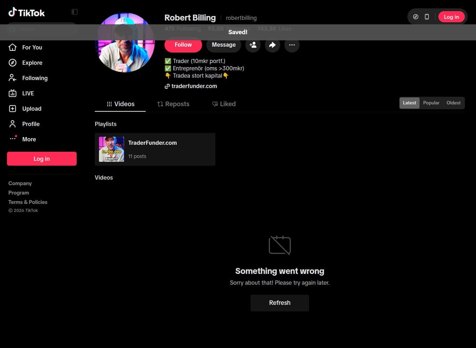Open the Upload plus icon
476x348 pixels.
coord(13,109)
